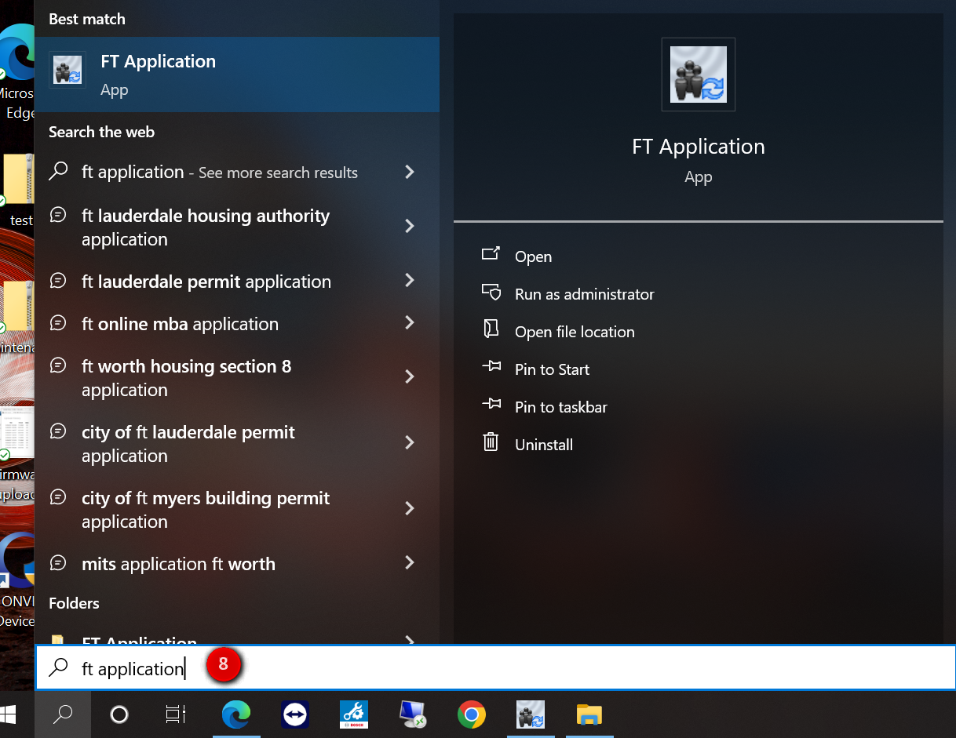Select Run as administrator option
The width and height of the screenshot is (956, 738).
click(x=584, y=294)
